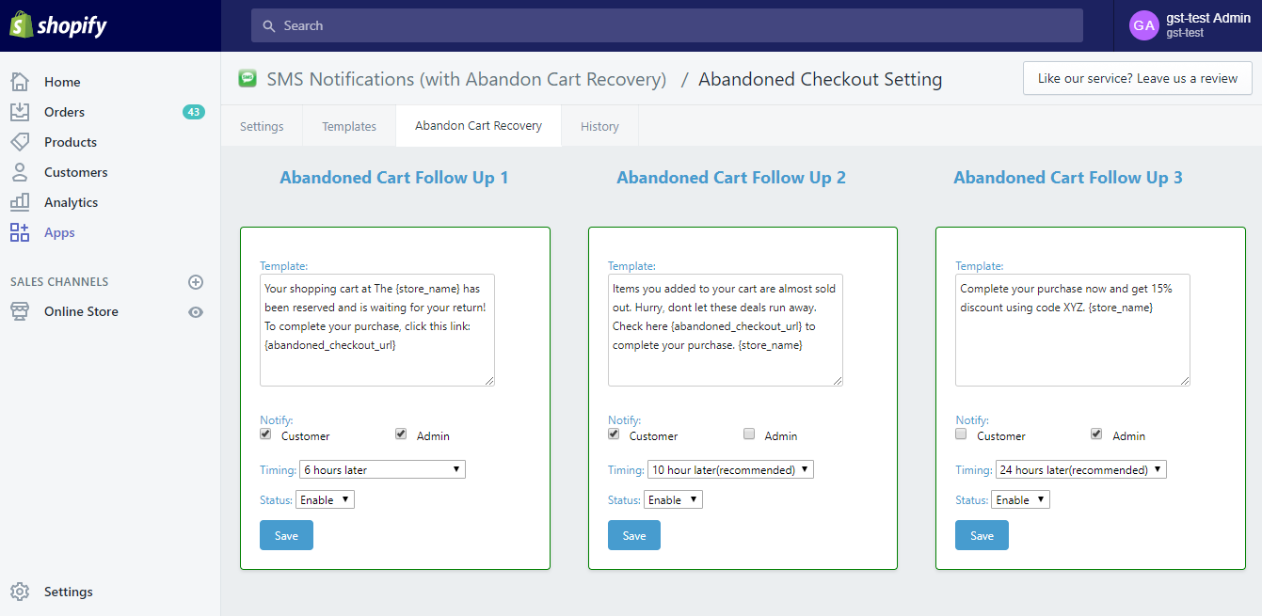The image size is (1262, 616).
Task: Switch to the Settings tab
Action: 262,126
